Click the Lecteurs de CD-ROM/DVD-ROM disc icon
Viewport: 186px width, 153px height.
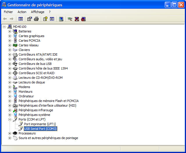click(x=15, y=78)
